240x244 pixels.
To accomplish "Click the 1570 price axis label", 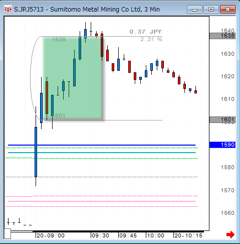I will [227, 190].
